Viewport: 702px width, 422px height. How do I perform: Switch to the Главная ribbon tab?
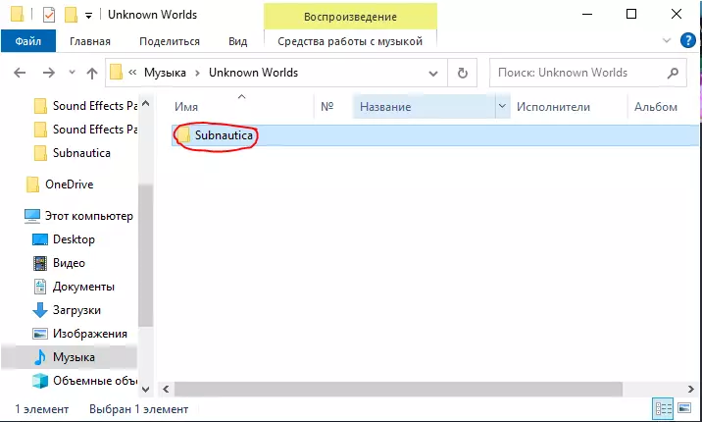coord(90,41)
